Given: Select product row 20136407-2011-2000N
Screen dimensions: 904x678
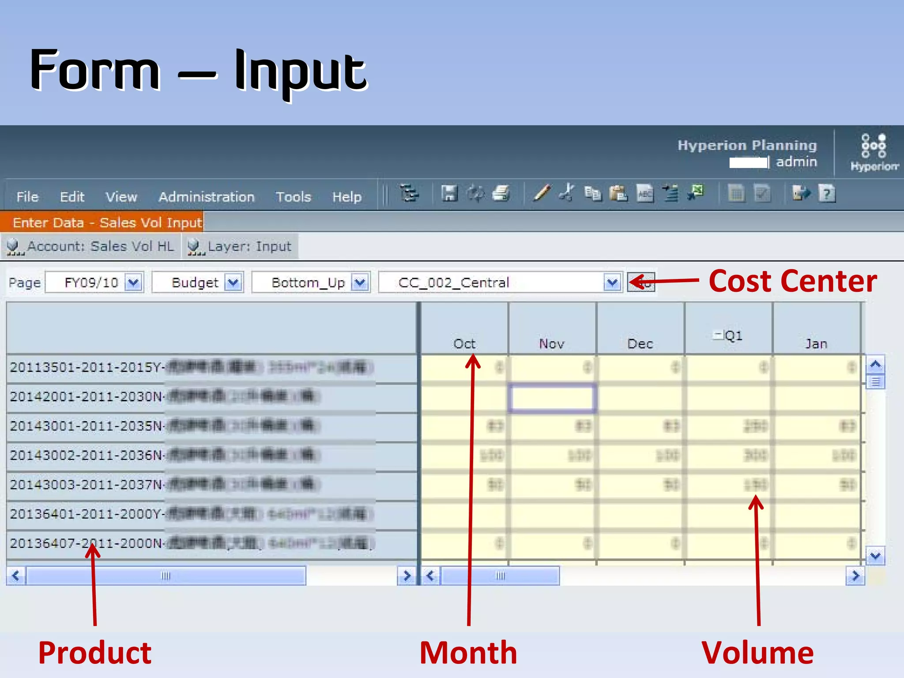Looking at the screenshot, I should [211, 543].
